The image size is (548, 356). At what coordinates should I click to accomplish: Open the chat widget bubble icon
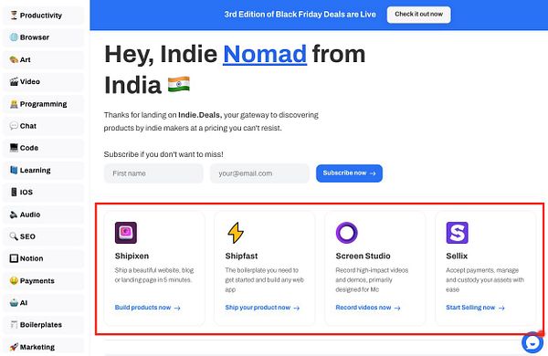[532, 342]
